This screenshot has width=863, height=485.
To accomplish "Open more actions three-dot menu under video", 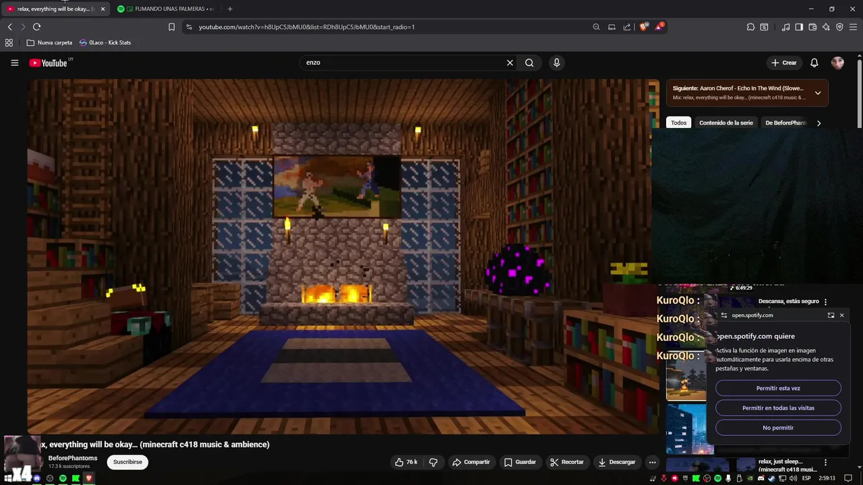I will pyautogui.click(x=652, y=462).
